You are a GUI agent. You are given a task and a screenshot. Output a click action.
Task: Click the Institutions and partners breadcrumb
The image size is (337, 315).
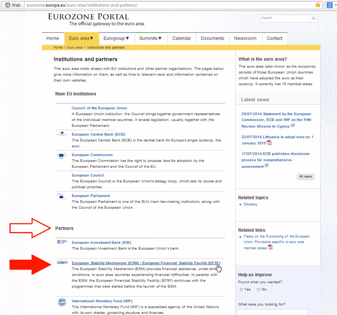[105, 48]
